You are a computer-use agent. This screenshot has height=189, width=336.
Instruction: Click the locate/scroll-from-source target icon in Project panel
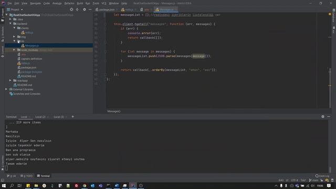click(71, 9)
